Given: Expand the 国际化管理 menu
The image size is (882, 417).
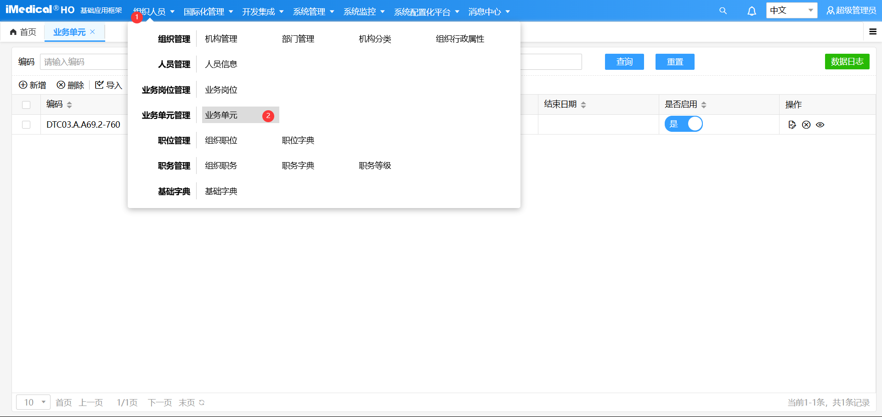Looking at the screenshot, I should (x=208, y=11).
